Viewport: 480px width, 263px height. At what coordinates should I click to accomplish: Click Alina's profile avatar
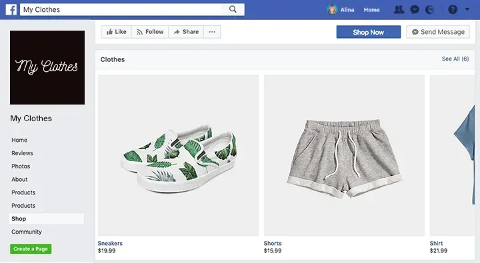click(332, 10)
